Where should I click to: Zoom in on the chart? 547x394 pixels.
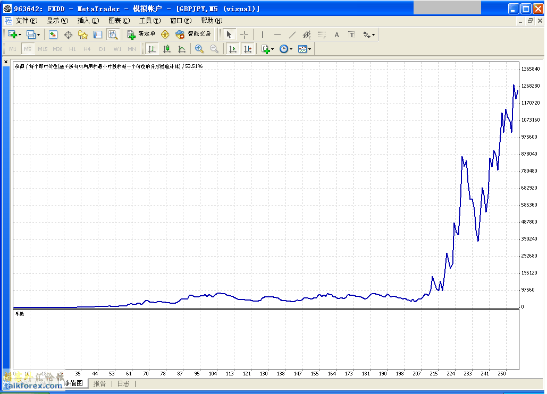pos(199,49)
